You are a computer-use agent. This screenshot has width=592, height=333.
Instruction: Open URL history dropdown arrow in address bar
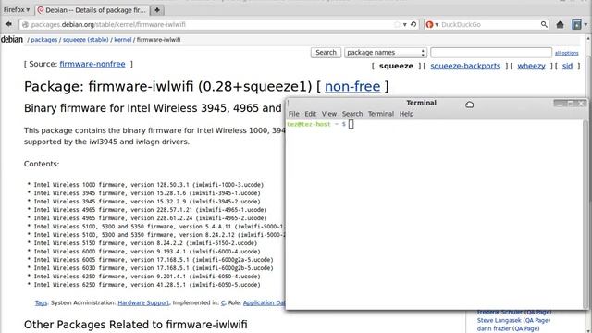(405, 25)
